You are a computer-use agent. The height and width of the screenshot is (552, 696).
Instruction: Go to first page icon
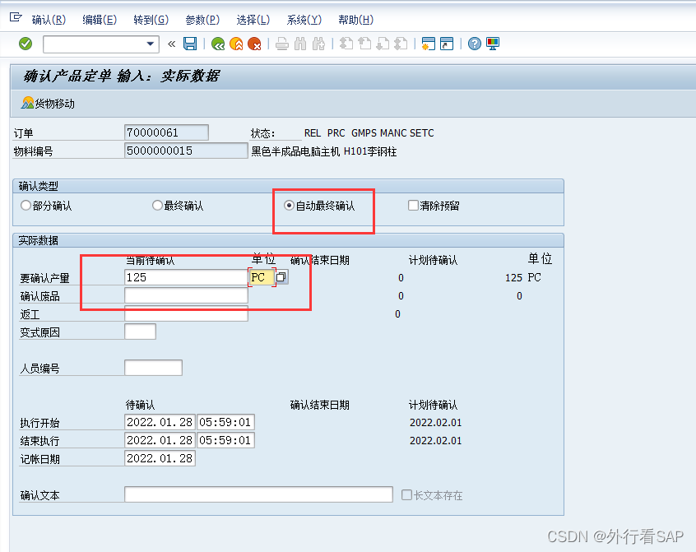tap(346, 44)
